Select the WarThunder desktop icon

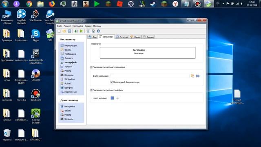click(35, 16)
